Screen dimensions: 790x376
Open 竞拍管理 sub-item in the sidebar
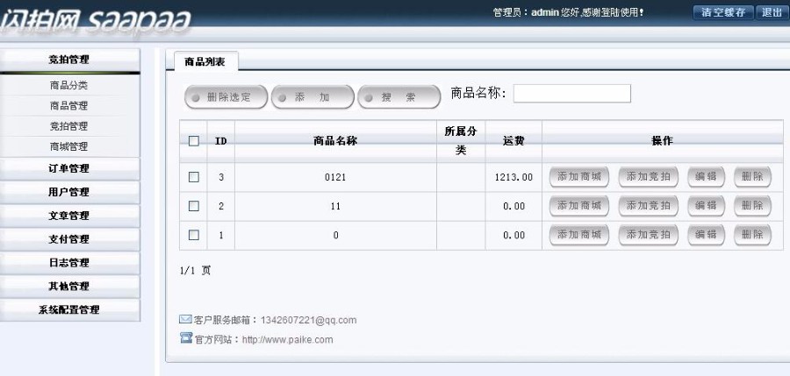(x=69, y=126)
